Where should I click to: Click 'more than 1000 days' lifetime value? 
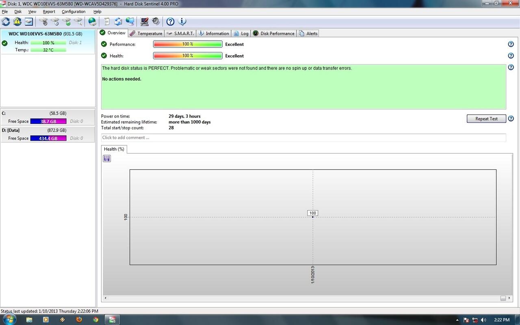190,122
